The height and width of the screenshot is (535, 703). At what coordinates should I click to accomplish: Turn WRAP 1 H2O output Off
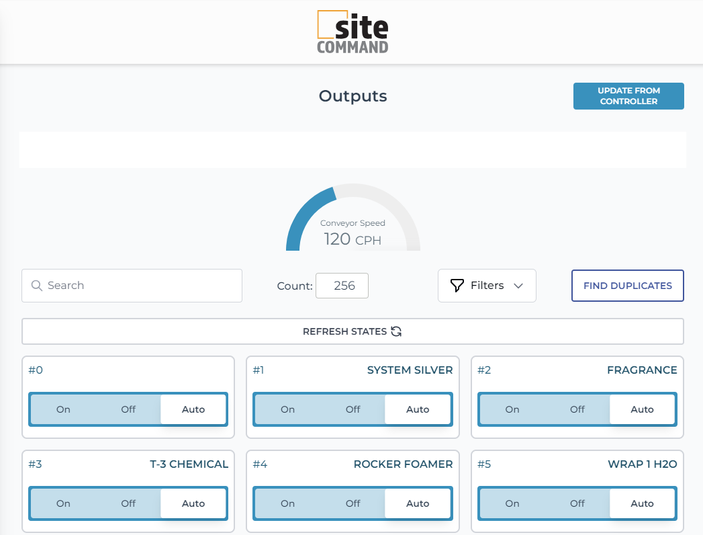[577, 503]
